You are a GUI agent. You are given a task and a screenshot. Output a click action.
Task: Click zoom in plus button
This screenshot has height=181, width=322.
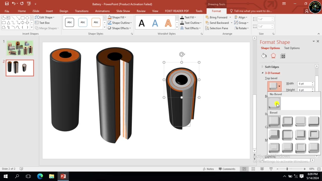(x=305, y=169)
